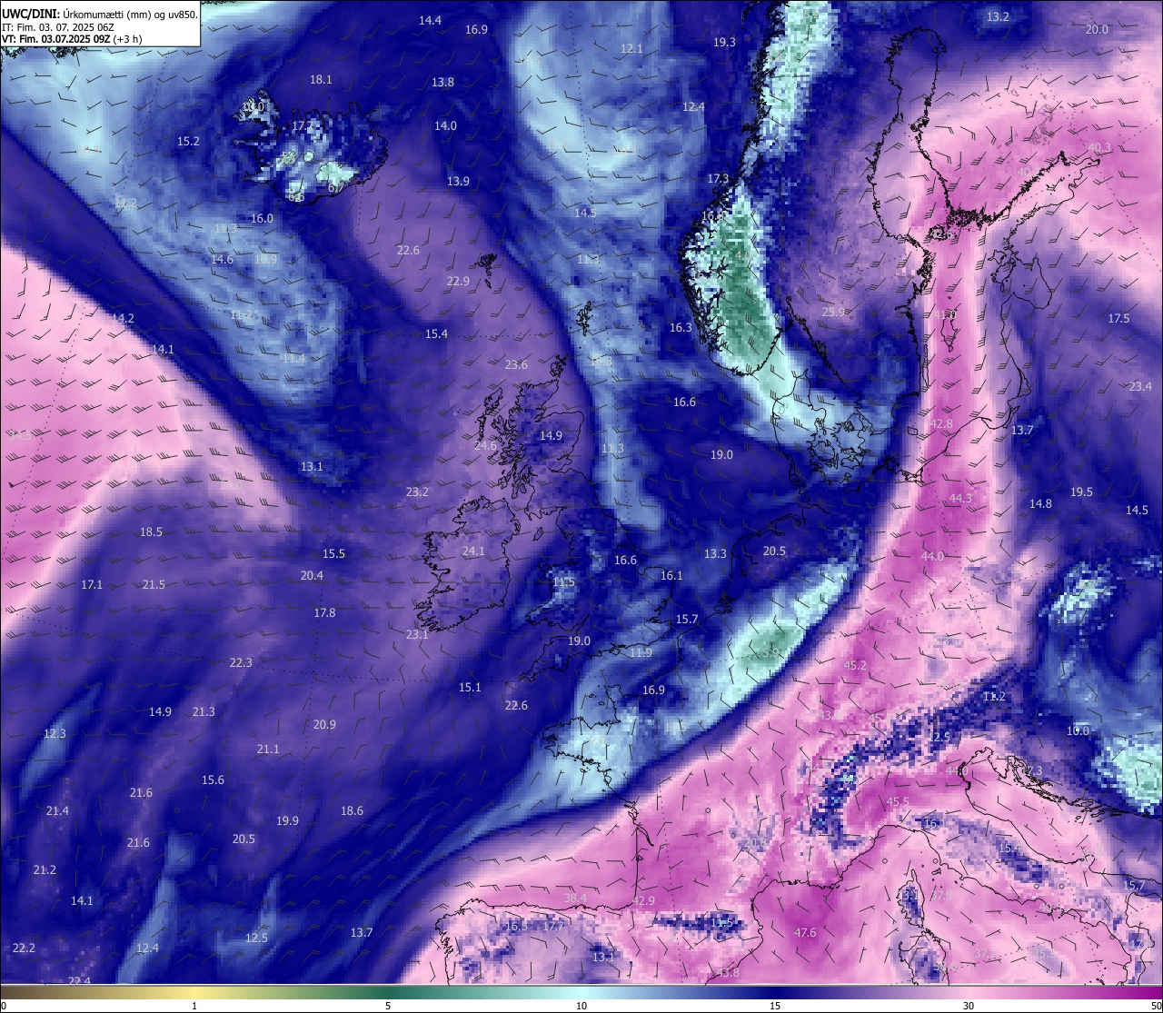Image resolution: width=1163 pixels, height=1013 pixels.
Task: Click the map value 13.2
Action: point(998,16)
